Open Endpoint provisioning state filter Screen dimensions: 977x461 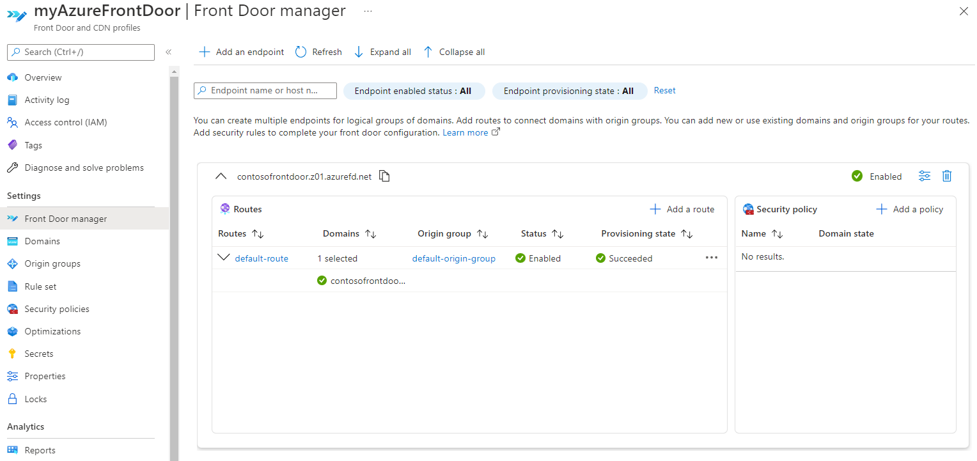[x=568, y=91]
